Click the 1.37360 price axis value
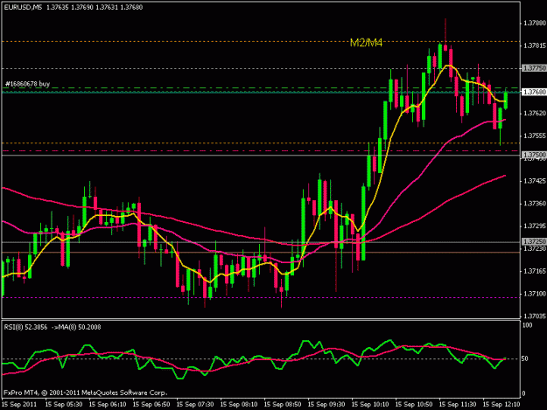The width and height of the screenshot is (547, 410). (x=535, y=204)
